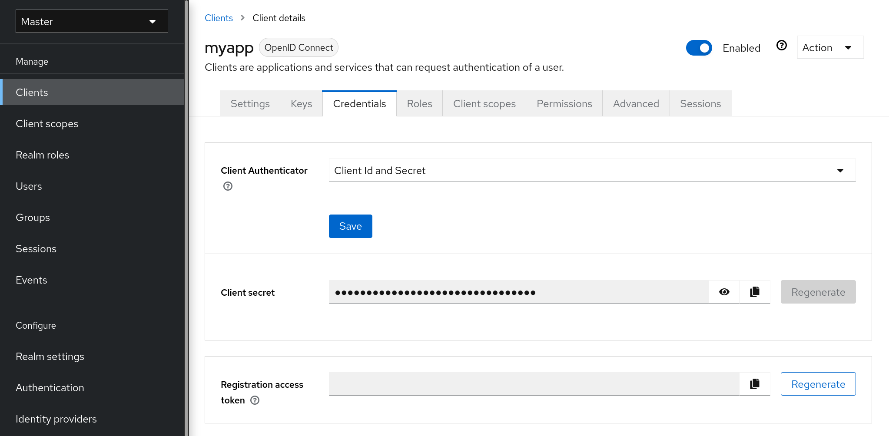Go back via the Clients breadcrumb
The image size is (889, 436).
click(x=219, y=18)
